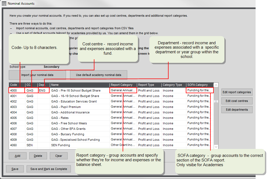The image size is (269, 179).
Task: Click Income cell in row 4007
Action: point(174,129)
